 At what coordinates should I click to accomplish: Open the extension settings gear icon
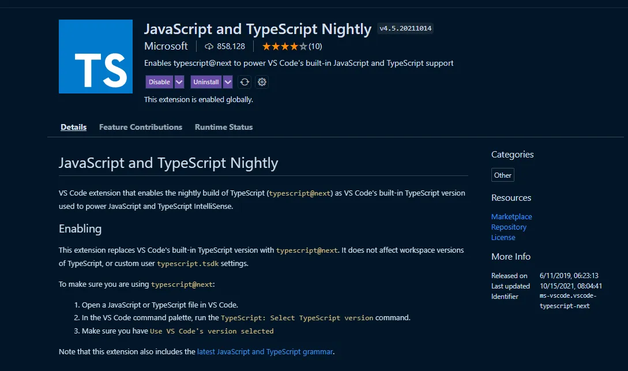tap(262, 82)
